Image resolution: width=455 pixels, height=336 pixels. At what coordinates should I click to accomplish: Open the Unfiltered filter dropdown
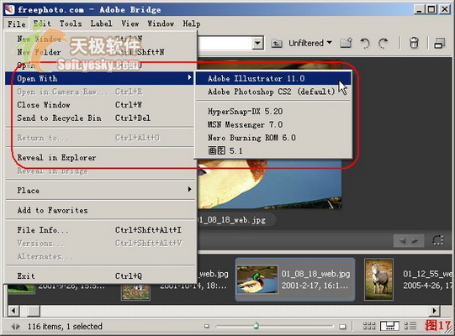click(310, 43)
